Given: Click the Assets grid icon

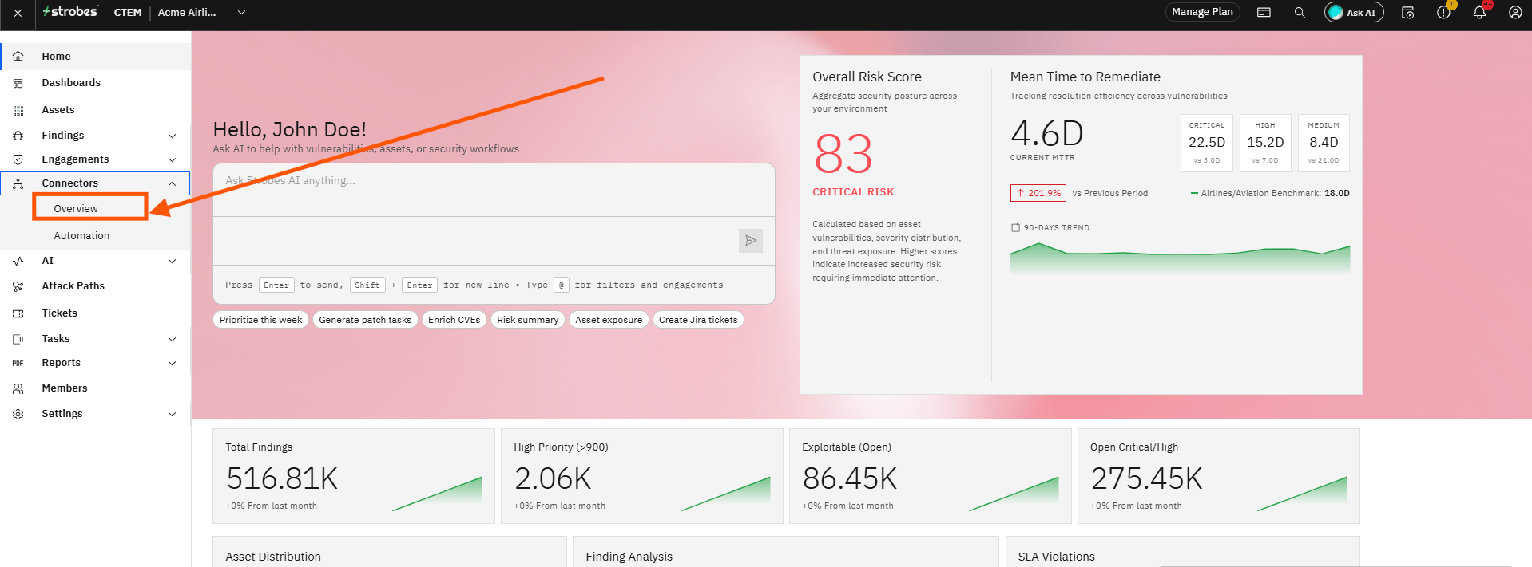Looking at the screenshot, I should 18,110.
